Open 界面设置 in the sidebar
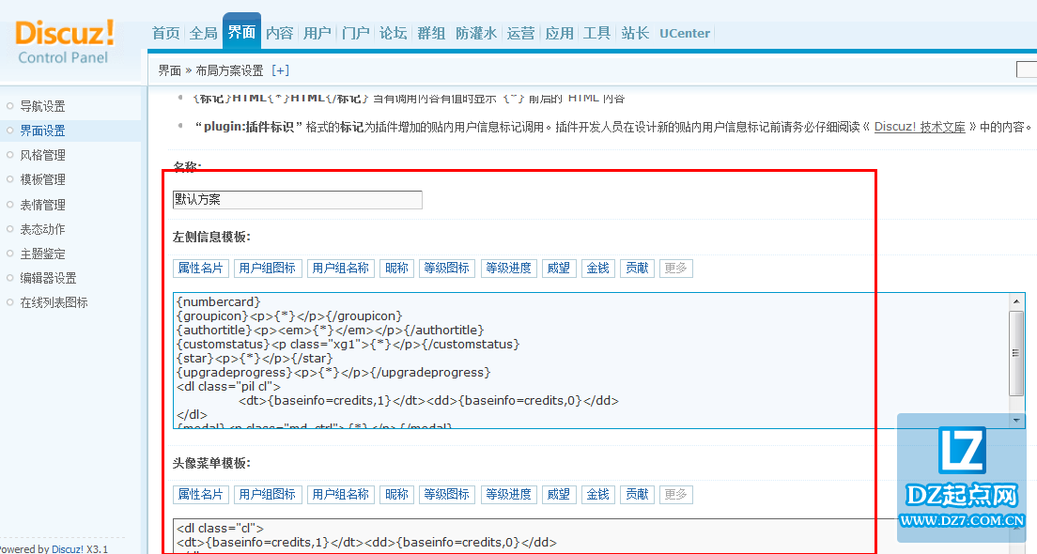1037x554 pixels. [x=42, y=131]
